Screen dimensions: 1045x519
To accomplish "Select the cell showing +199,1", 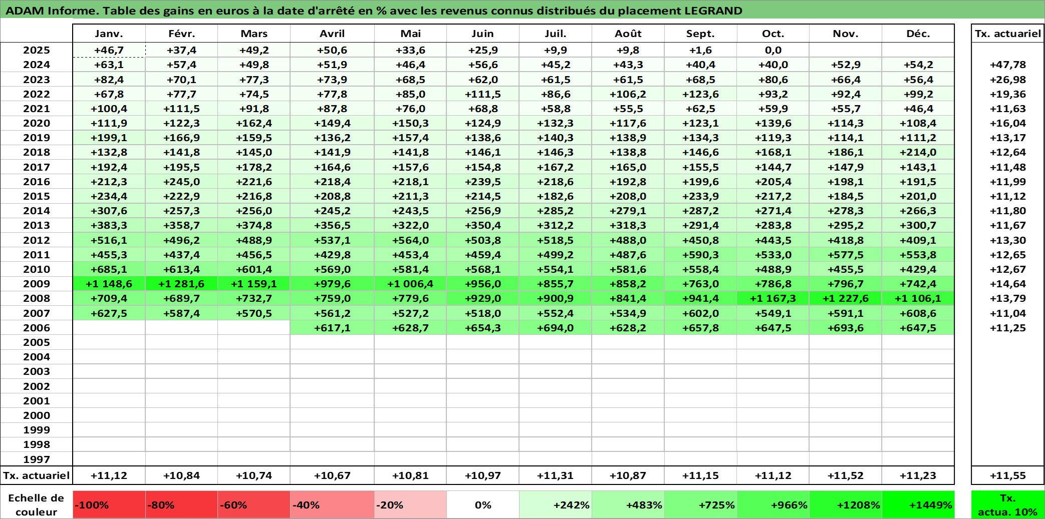I will click(109, 138).
